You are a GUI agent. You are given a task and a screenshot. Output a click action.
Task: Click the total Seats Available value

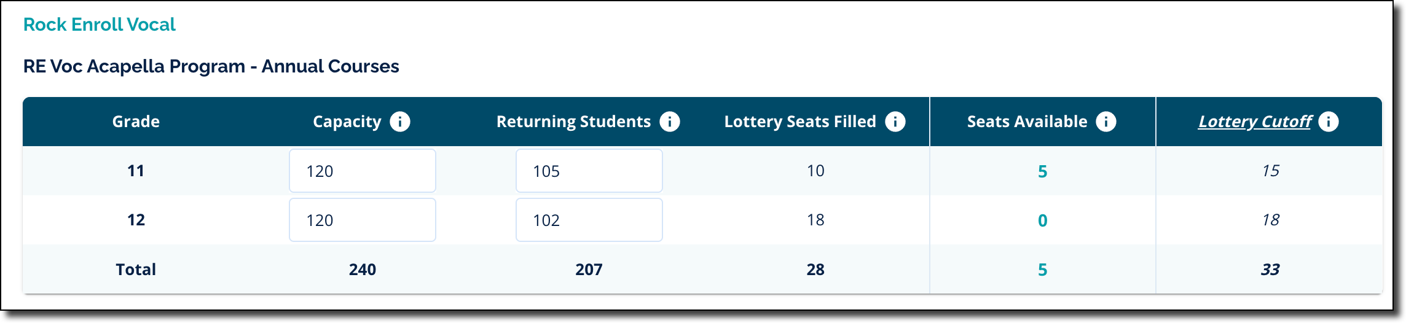1043,270
